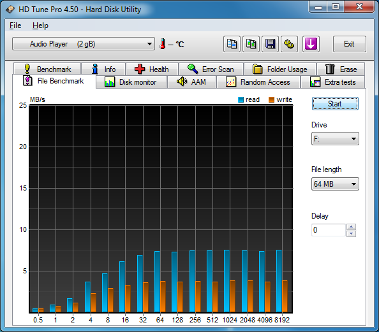This screenshot has height=332, width=379.
Task: Increase the Delay value with up arrow
Action: pyautogui.click(x=351, y=227)
